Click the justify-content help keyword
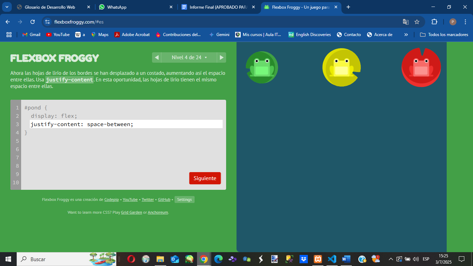The height and width of the screenshot is (266, 473). click(x=70, y=80)
